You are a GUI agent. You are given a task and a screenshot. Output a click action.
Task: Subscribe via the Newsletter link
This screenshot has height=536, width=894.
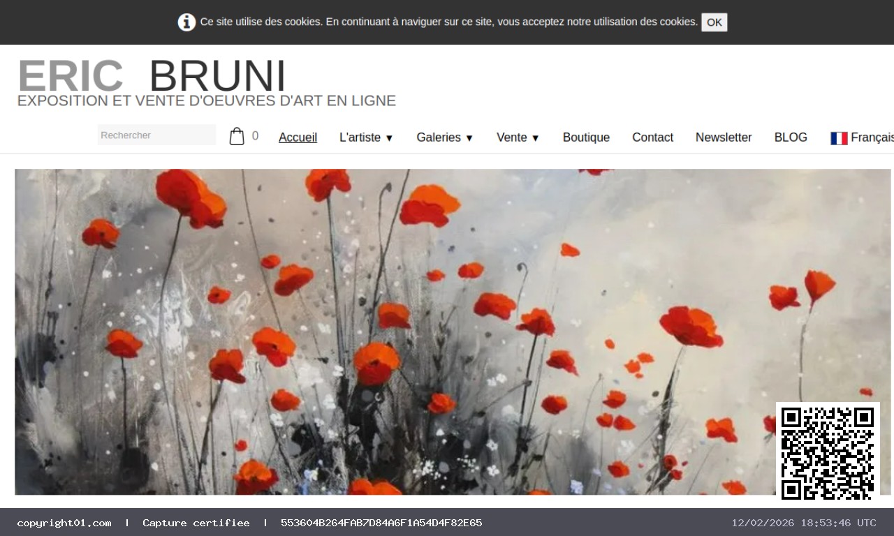click(x=724, y=137)
